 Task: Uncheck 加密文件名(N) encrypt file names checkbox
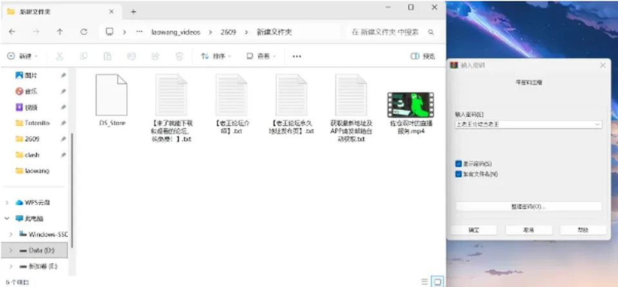[x=458, y=174]
